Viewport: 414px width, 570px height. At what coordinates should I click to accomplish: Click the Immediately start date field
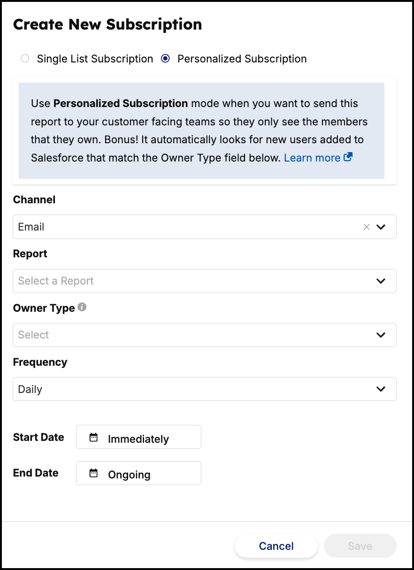(138, 437)
